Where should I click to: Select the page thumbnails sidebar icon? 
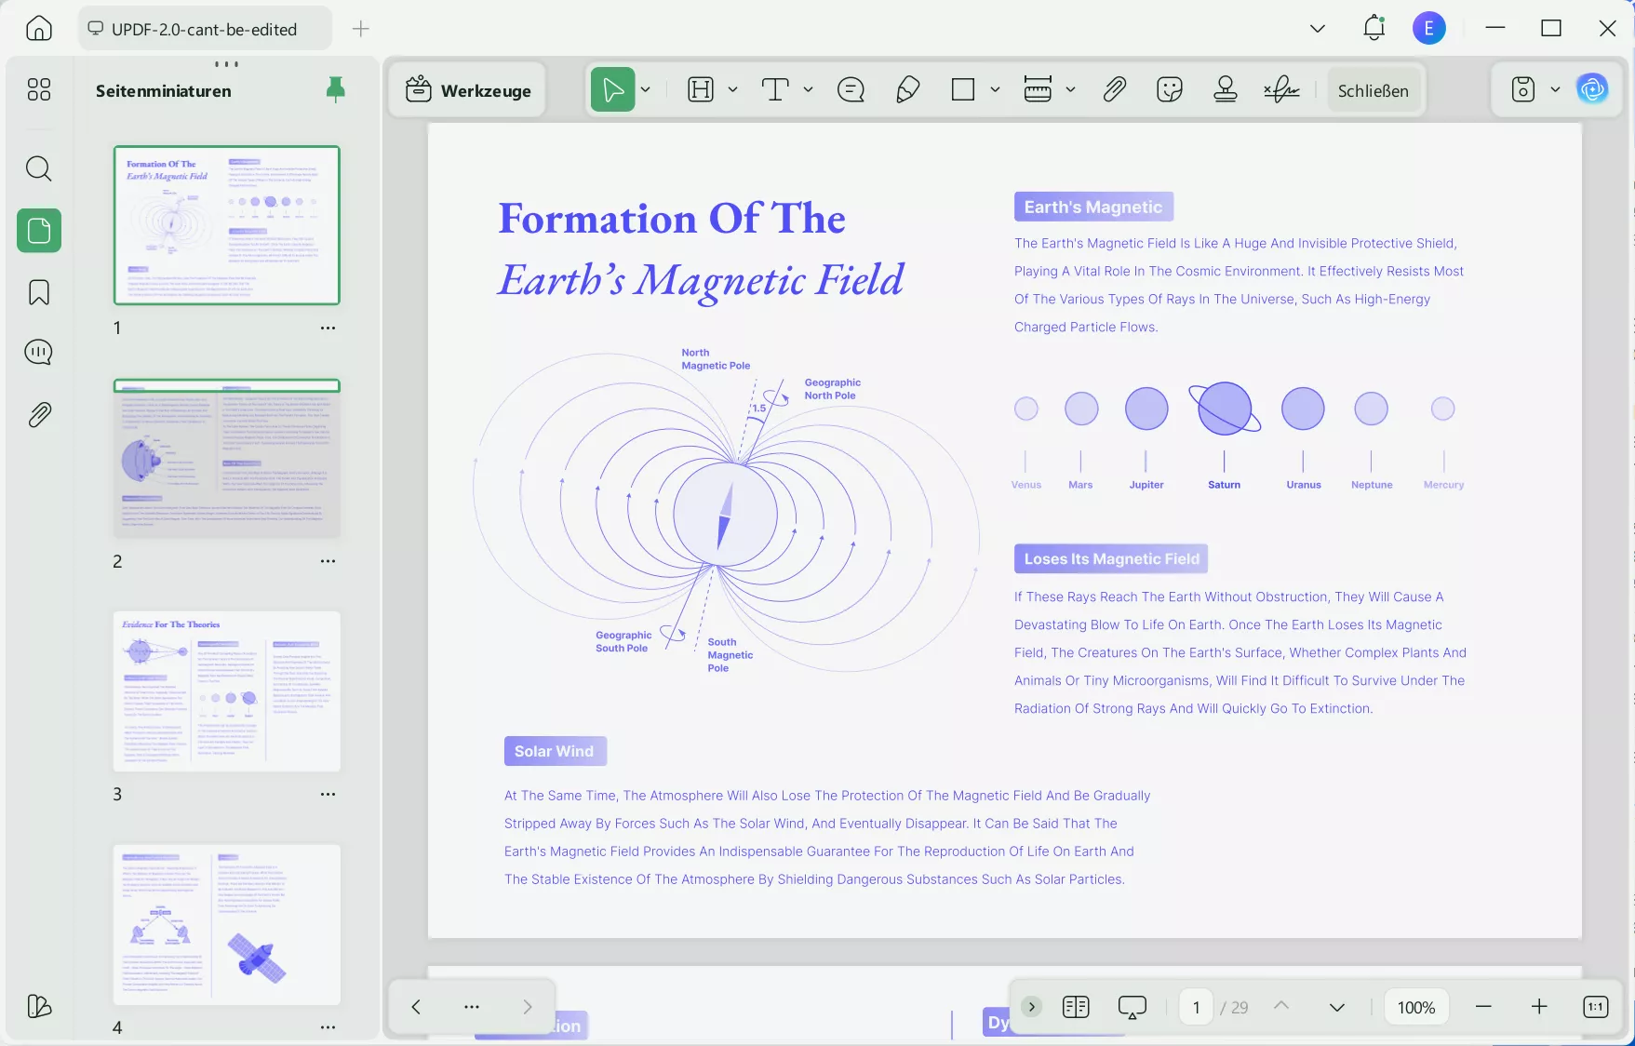tap(39, 230)
